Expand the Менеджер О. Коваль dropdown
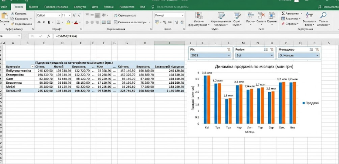This screenshot has width=339, height=164. pos(317,56)
